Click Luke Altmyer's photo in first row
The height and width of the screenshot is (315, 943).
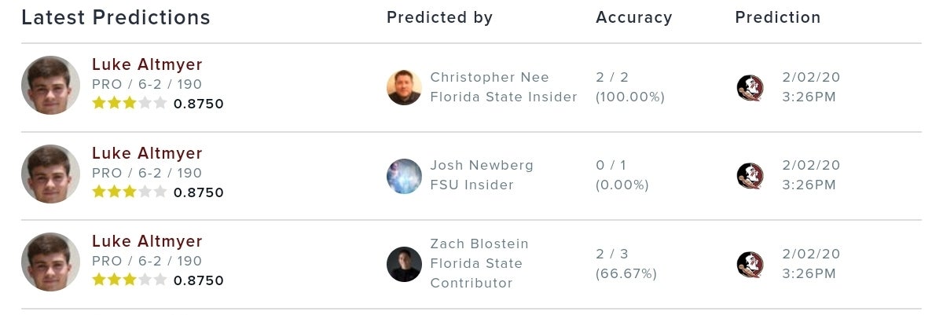click(50, 86)
